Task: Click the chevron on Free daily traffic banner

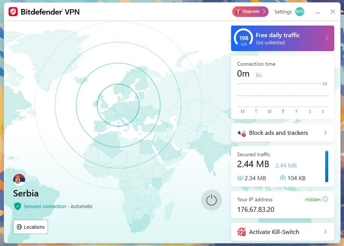Action: [327, 38]
